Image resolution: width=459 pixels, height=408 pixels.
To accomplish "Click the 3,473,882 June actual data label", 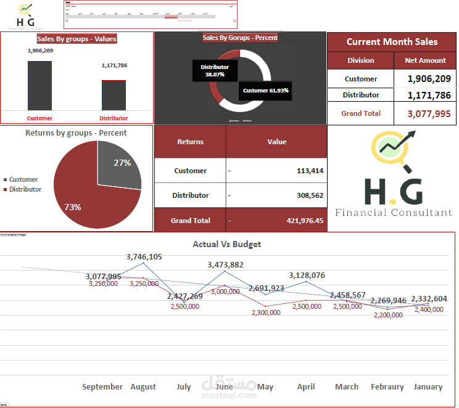I will 225,264.
